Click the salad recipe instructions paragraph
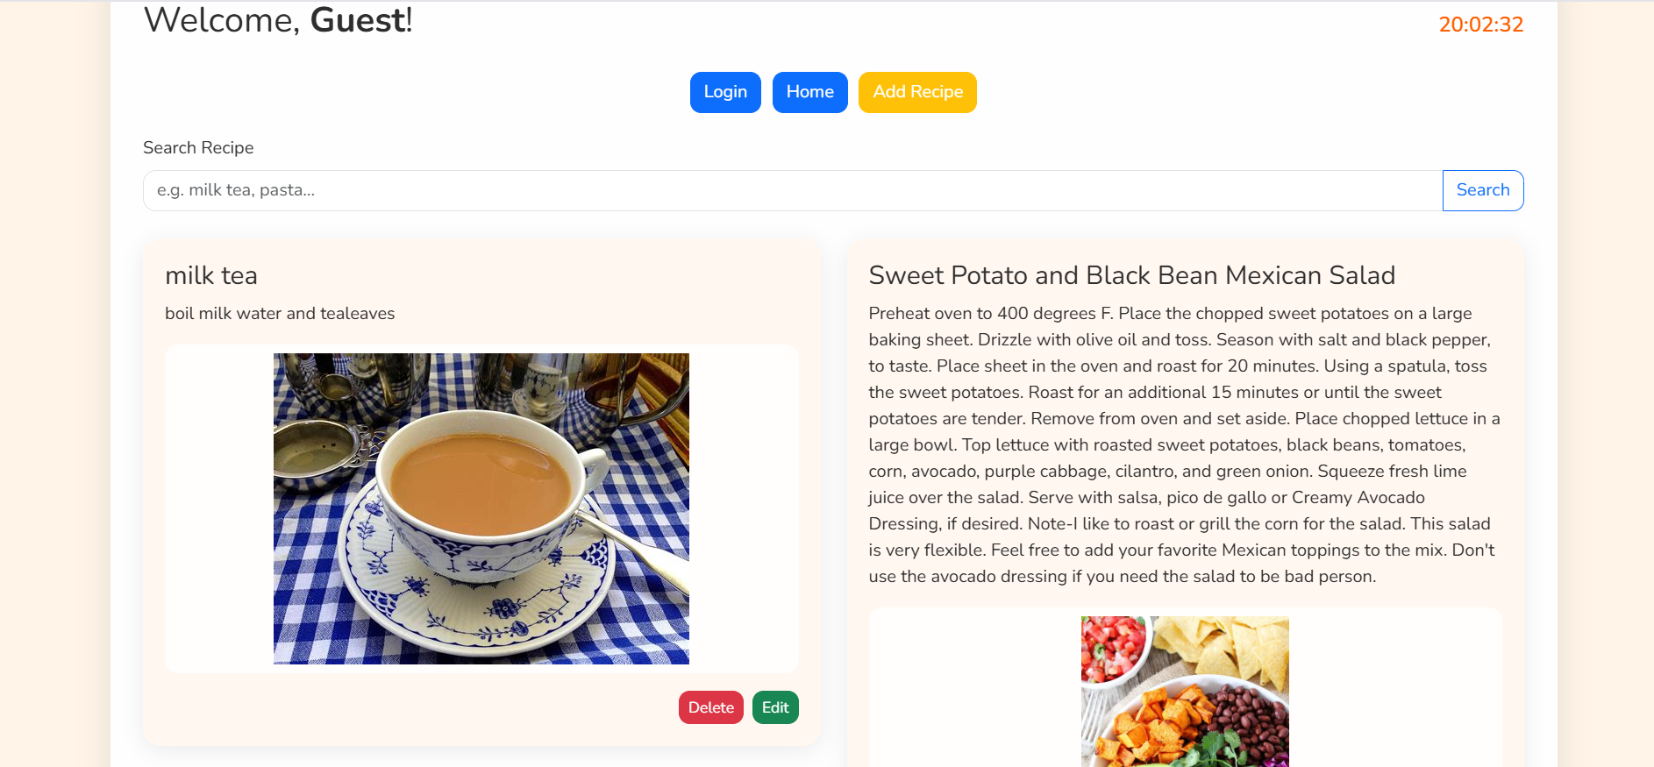 [1184, 444]
